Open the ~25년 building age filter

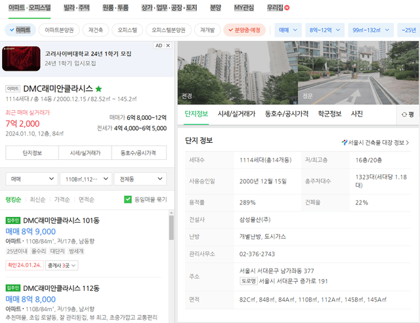(408, 30)
